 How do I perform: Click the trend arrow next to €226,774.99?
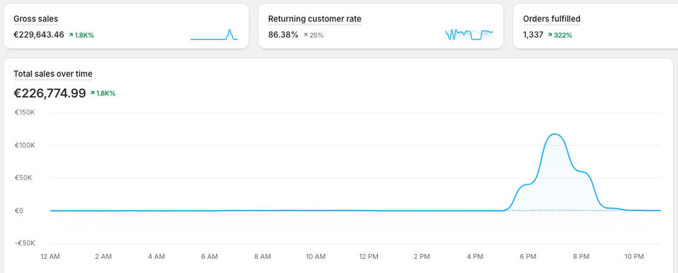[x=92, y=93]
